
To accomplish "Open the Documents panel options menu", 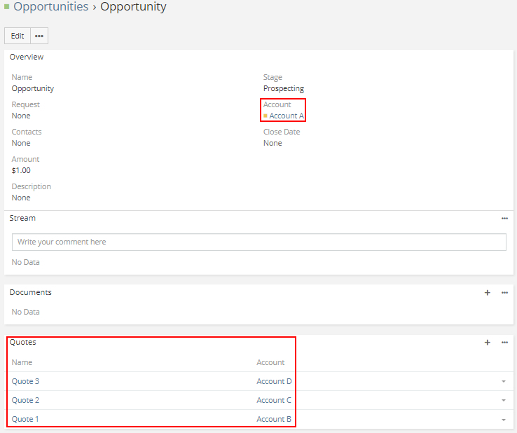I will click(504, 293).
